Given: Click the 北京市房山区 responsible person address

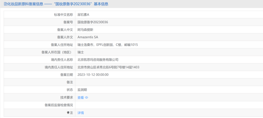Looking at the screenshot, I should pos(109,67).
